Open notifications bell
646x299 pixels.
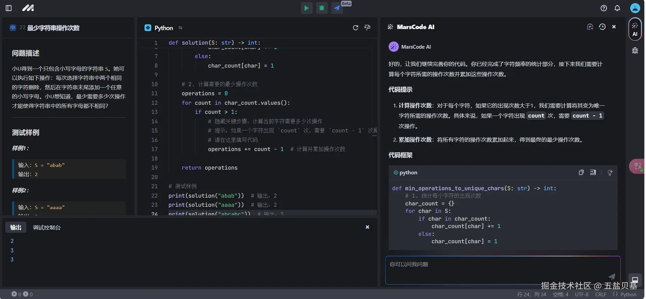click(617, 8)
